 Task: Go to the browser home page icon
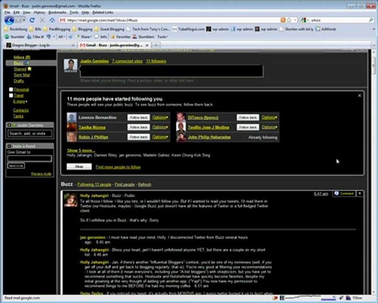(x=52, y=20)
